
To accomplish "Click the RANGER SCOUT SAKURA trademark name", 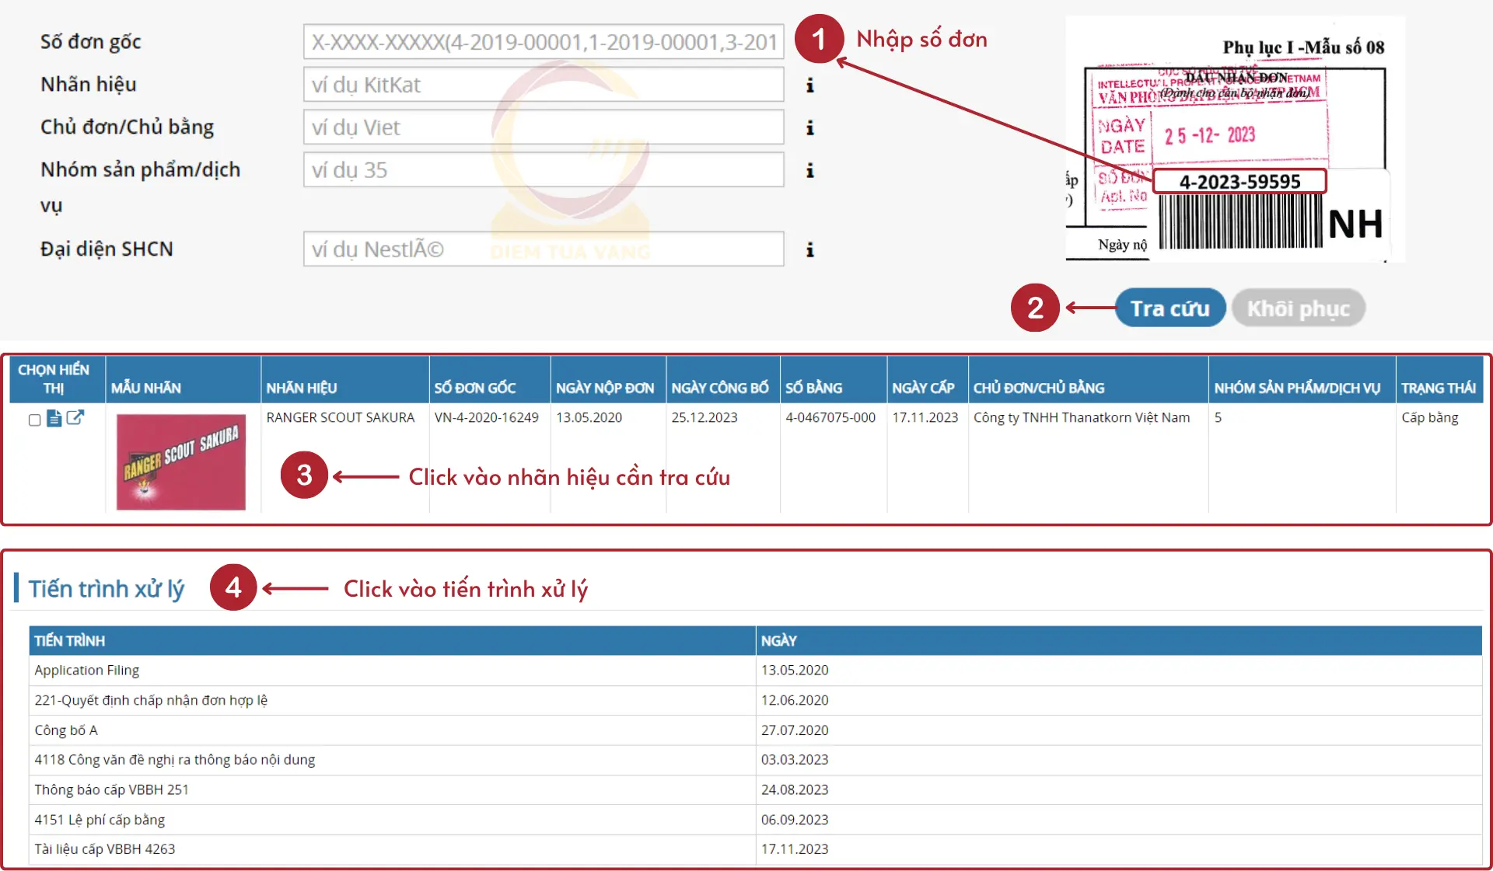I will pyautogui.click(x=341, y=417).
